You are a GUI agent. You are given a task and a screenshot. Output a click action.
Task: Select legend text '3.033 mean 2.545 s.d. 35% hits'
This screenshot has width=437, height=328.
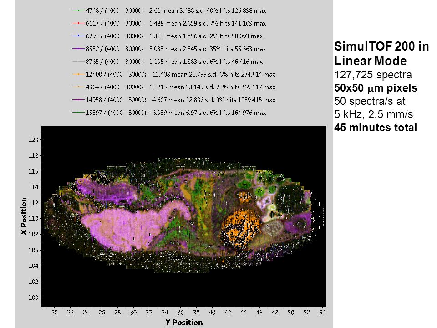pyautogui.click(x=189, y=49)
